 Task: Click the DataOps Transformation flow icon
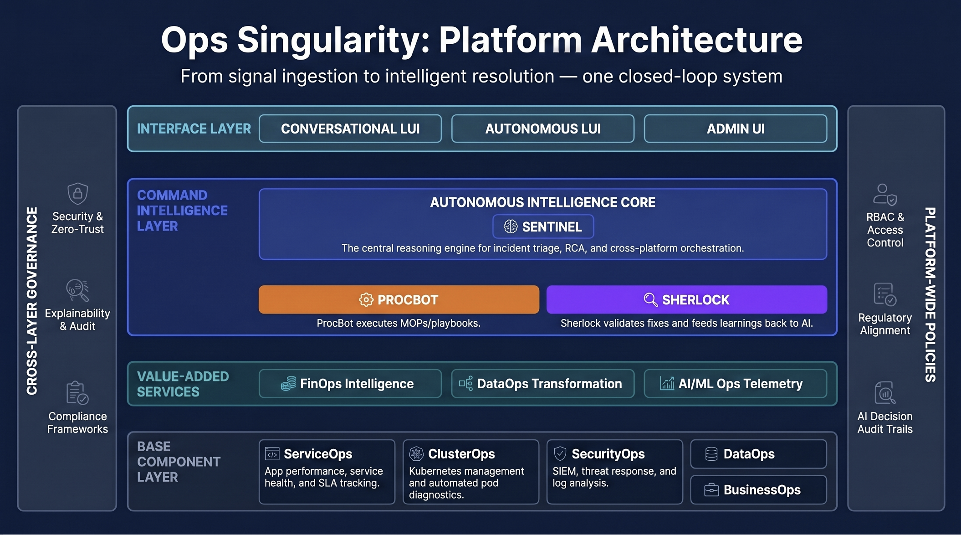coord(465,384)
